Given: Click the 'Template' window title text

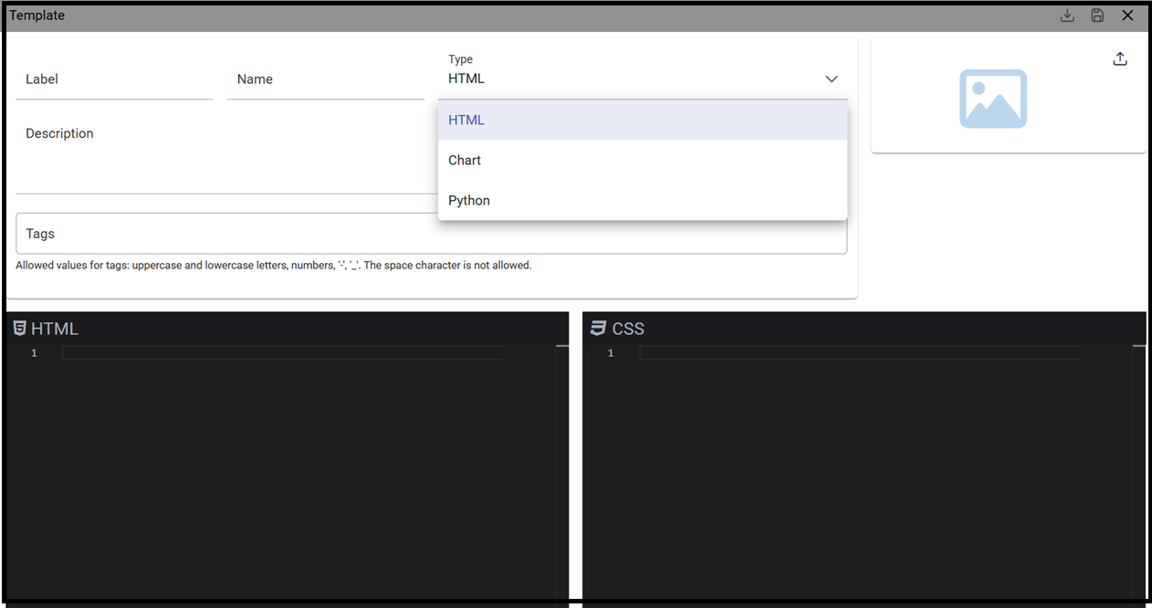Looking at the screenshot, I should point(37,16).
